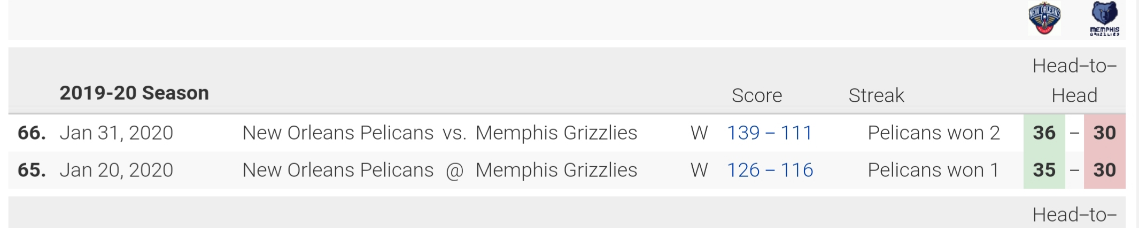This screenshot has height=228, width=1139.
Task: Click the Jan 31, 2020 date
Action: [117, 133]
